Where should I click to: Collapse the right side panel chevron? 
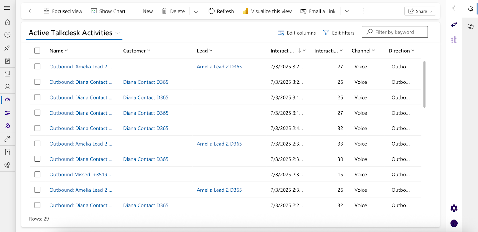454,8
